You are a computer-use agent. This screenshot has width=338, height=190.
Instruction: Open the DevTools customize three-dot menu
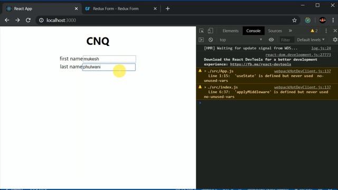(x=326, y=31)
